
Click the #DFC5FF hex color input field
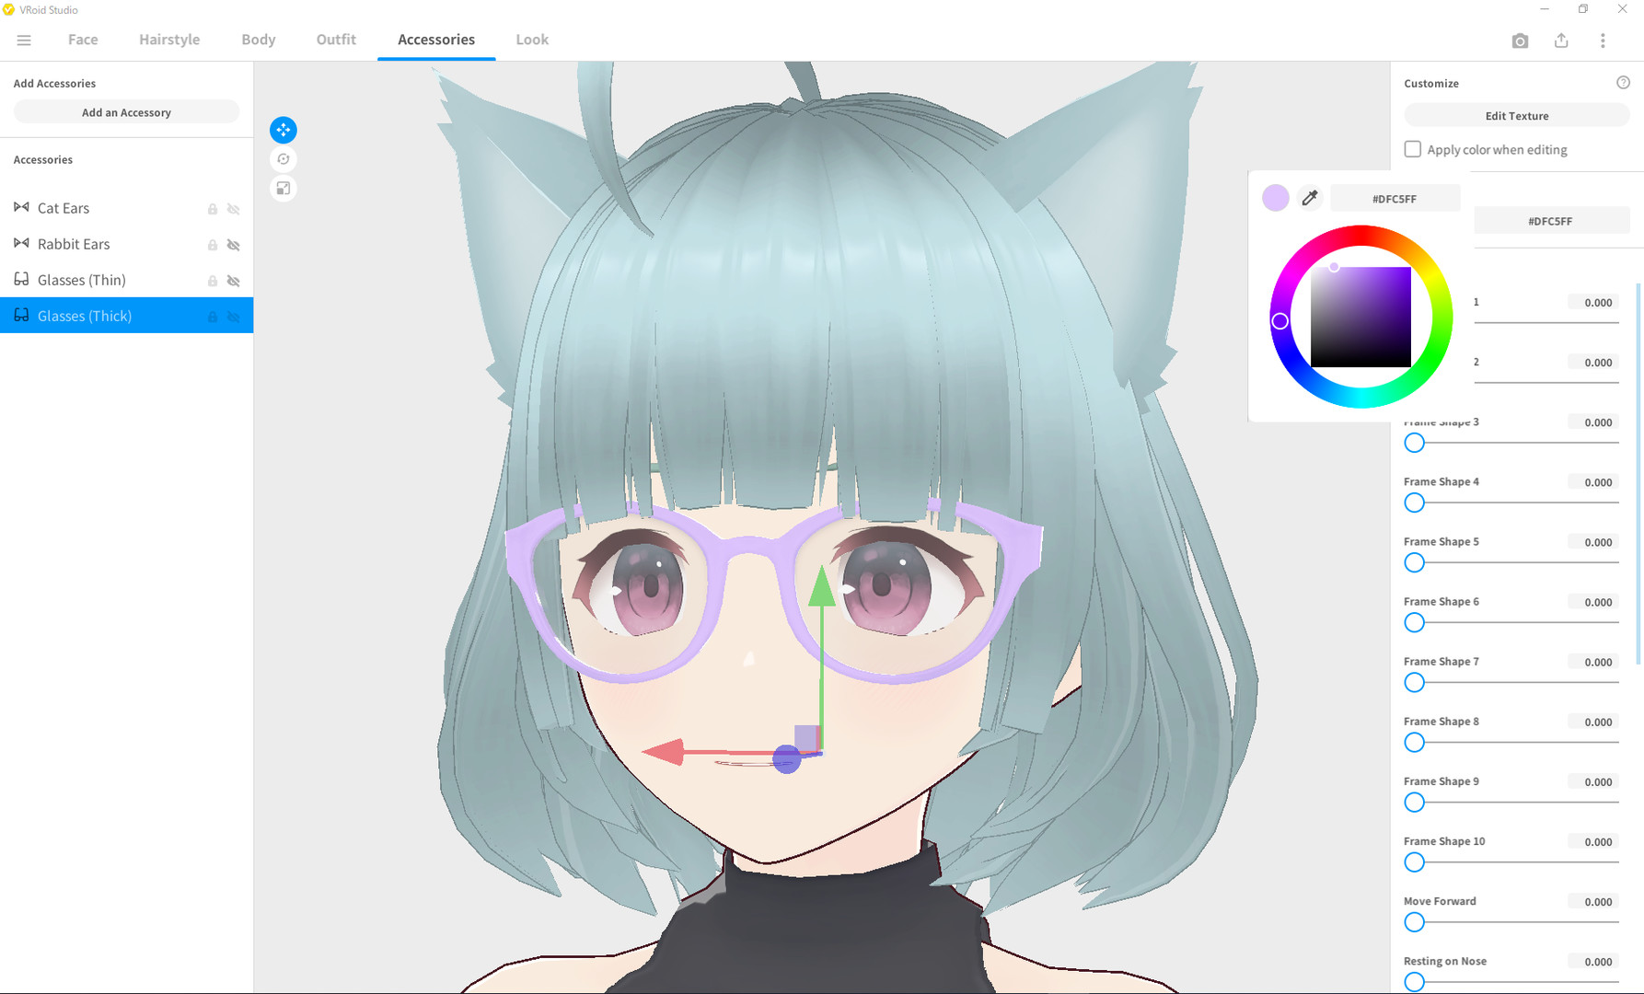point(1395,198)
